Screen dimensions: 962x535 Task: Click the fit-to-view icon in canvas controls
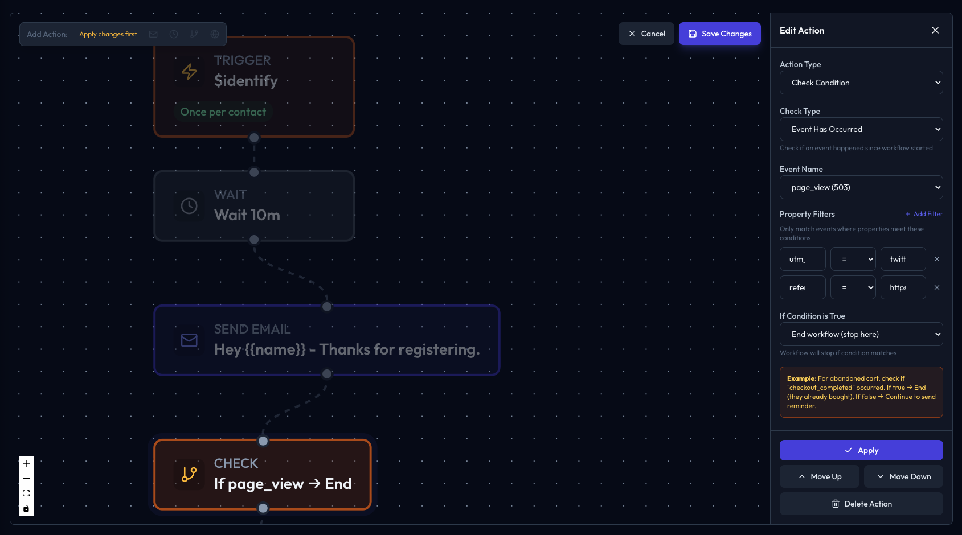coord(26,493)
